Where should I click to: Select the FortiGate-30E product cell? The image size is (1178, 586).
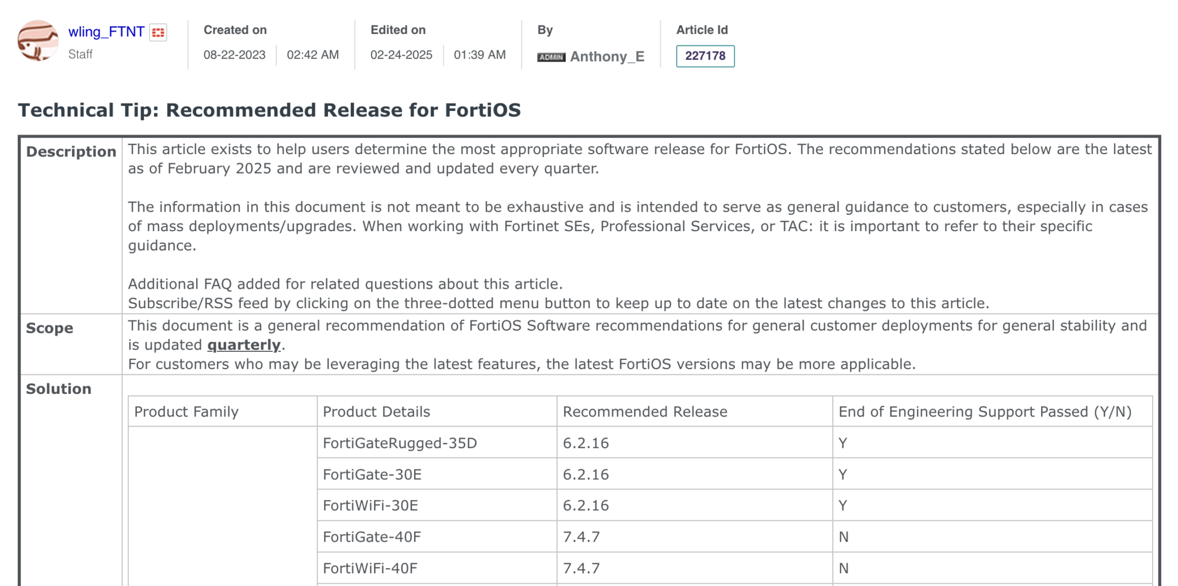tap(372, 474)
